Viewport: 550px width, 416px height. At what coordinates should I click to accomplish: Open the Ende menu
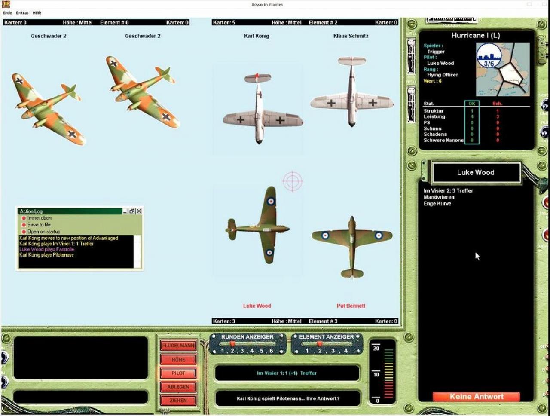[7, 13]
